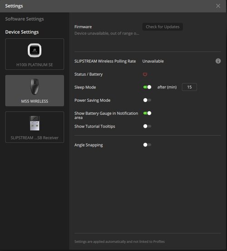Click the Unavailable polling rate value
The width and height of the screenshot is (227, 251).
pos(153,61)
